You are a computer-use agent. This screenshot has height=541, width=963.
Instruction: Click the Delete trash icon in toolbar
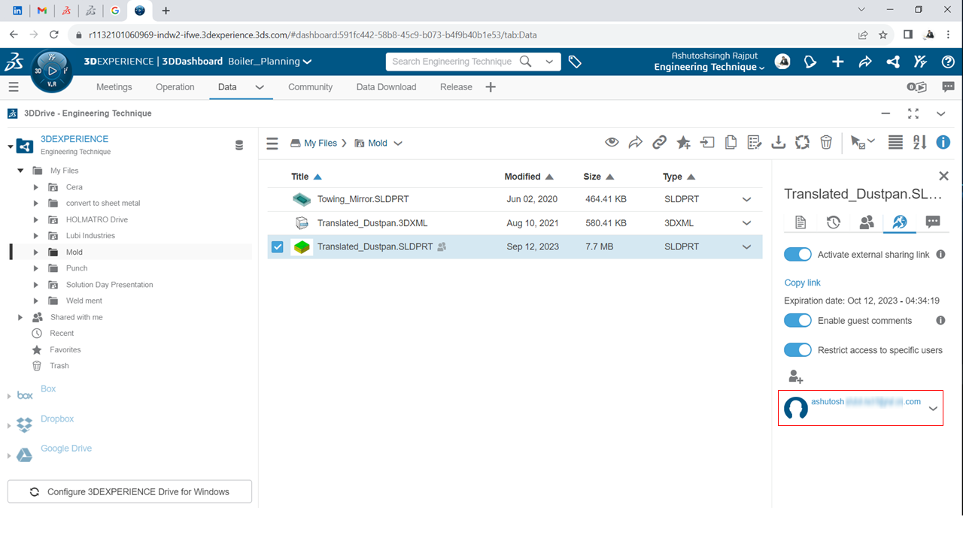826,142
